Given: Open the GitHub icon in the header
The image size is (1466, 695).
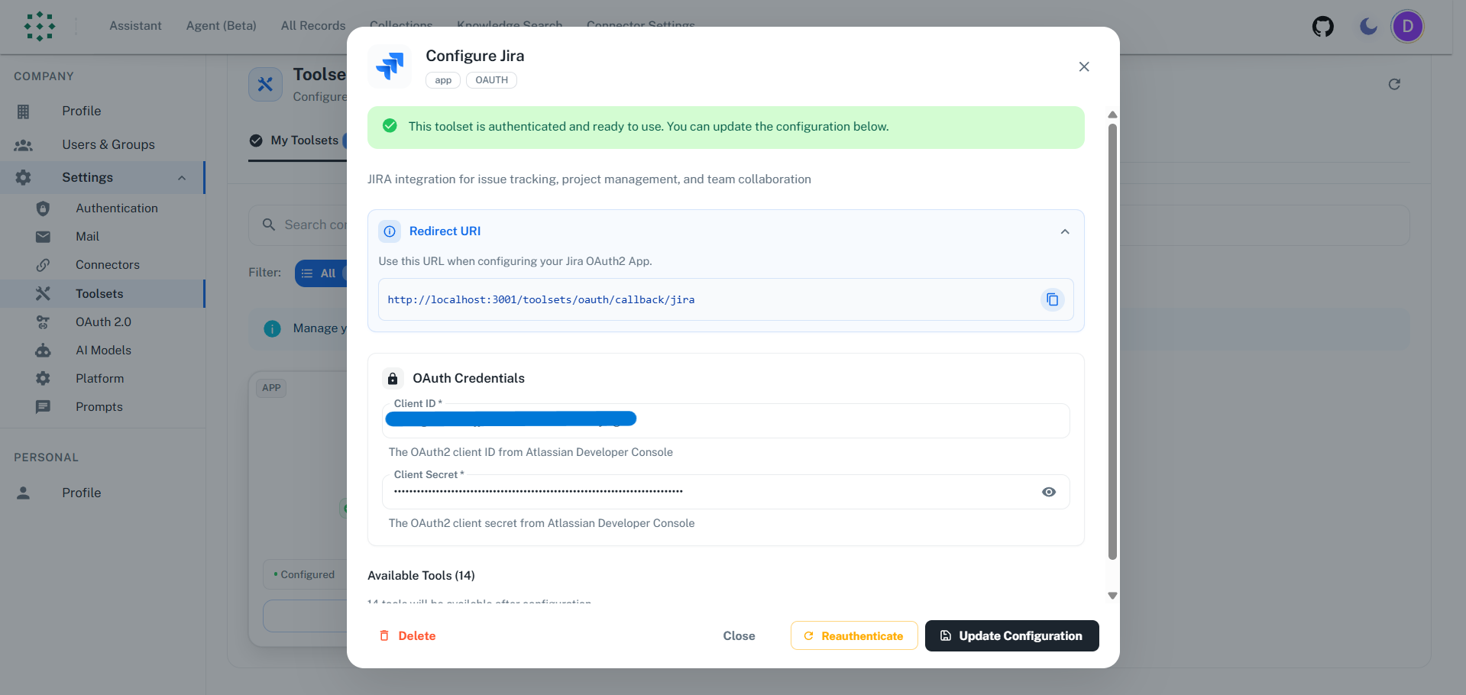Looking at the screenshot, I should point(1322,26).
